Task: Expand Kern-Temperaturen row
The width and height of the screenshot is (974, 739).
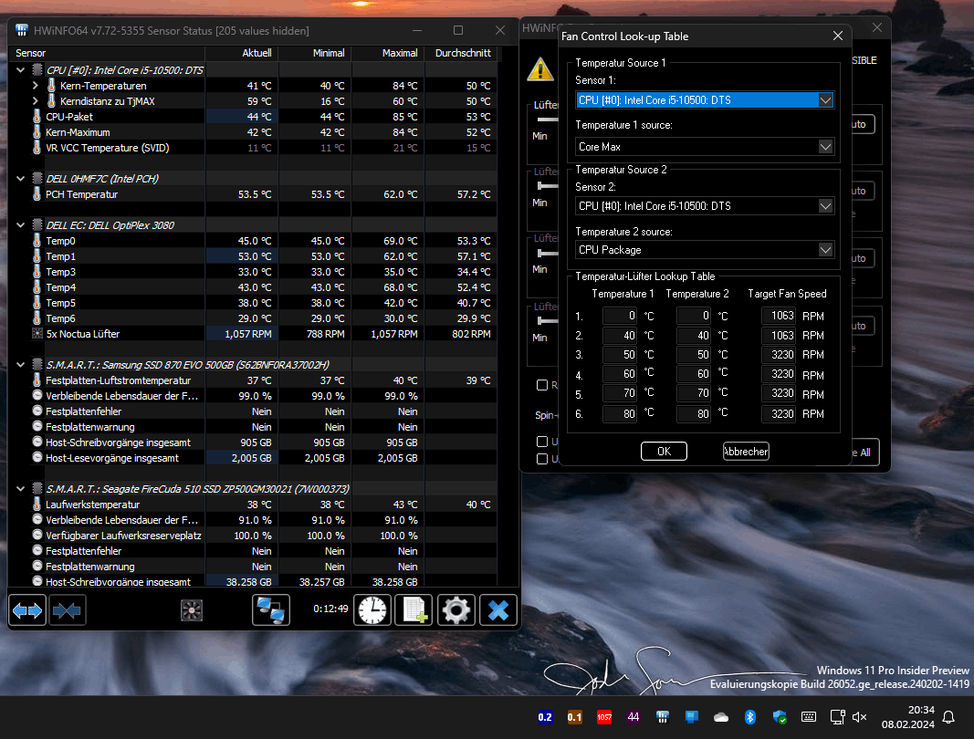Action: 35,86
